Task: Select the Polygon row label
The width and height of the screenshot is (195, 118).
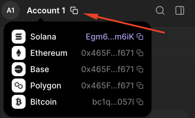Action: tap(46, 86)
